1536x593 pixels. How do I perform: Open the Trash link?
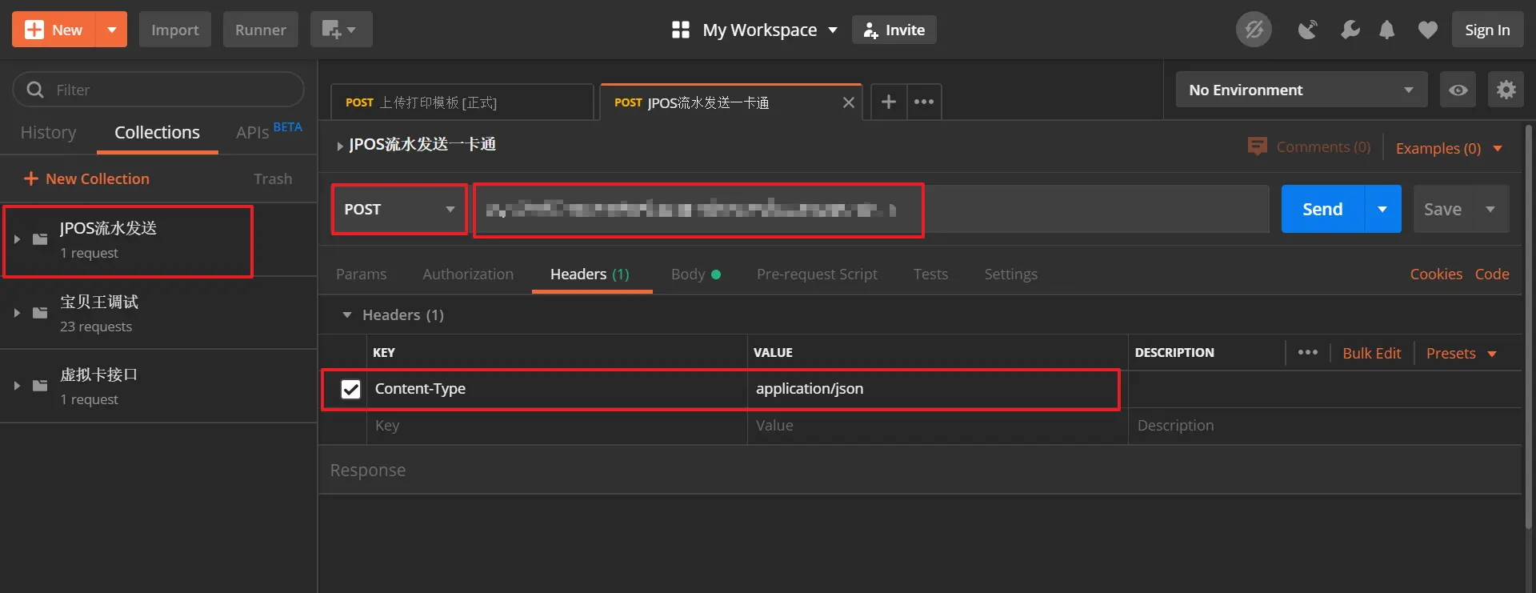pyautogui.click(x=273, y=178)
